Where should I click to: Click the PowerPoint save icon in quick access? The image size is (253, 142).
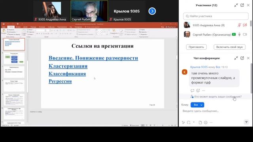coord(4,24)
